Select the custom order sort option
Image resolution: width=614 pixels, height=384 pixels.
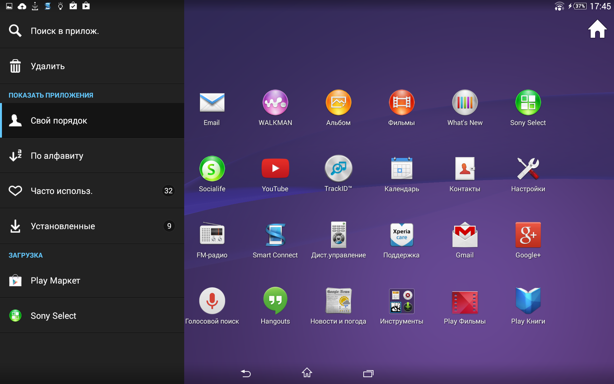[92, 121]
